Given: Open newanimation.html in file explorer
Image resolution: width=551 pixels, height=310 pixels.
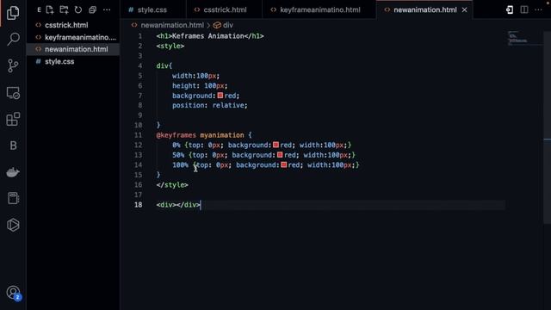Looking at the screenshot, I should coord(77,49).
